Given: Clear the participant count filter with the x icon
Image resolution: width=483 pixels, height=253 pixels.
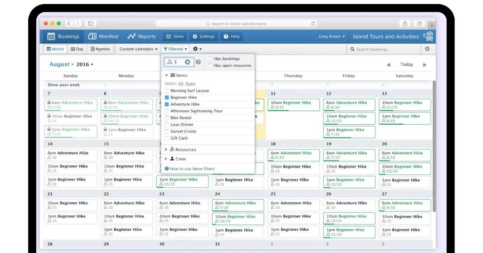Looking at the screenshot, I should (188, 62).
